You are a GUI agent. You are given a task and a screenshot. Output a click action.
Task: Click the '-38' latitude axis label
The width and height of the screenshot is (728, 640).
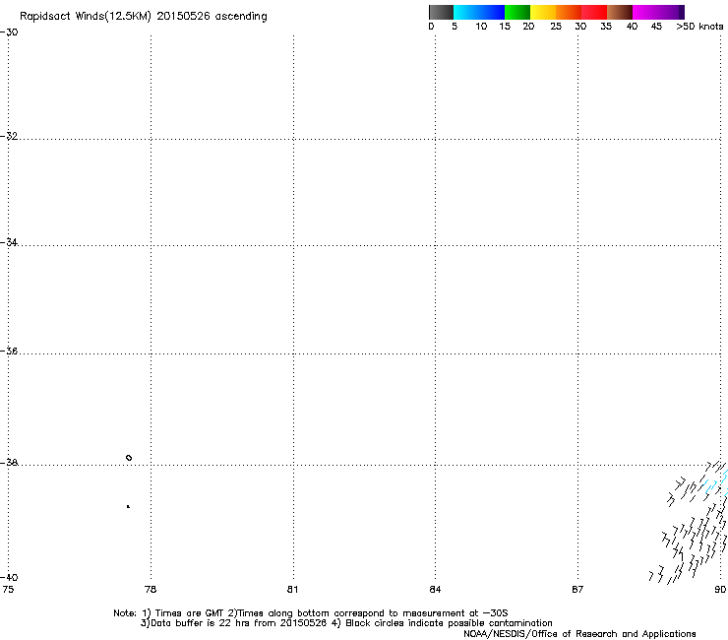click(x=9, y=463)
